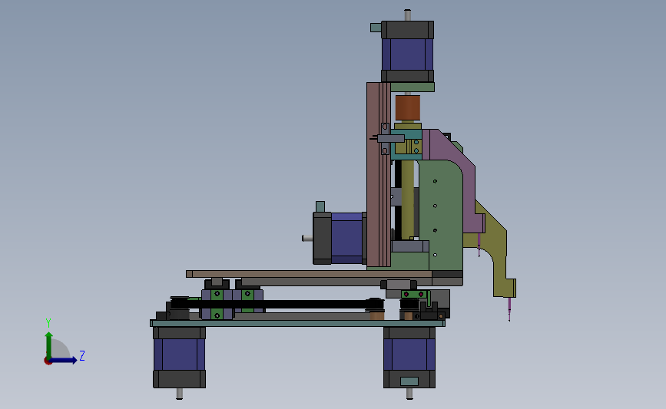Select the bottom-right stepper motor under base plate
This screenshot has width=666, height=409.
[409, 357]
